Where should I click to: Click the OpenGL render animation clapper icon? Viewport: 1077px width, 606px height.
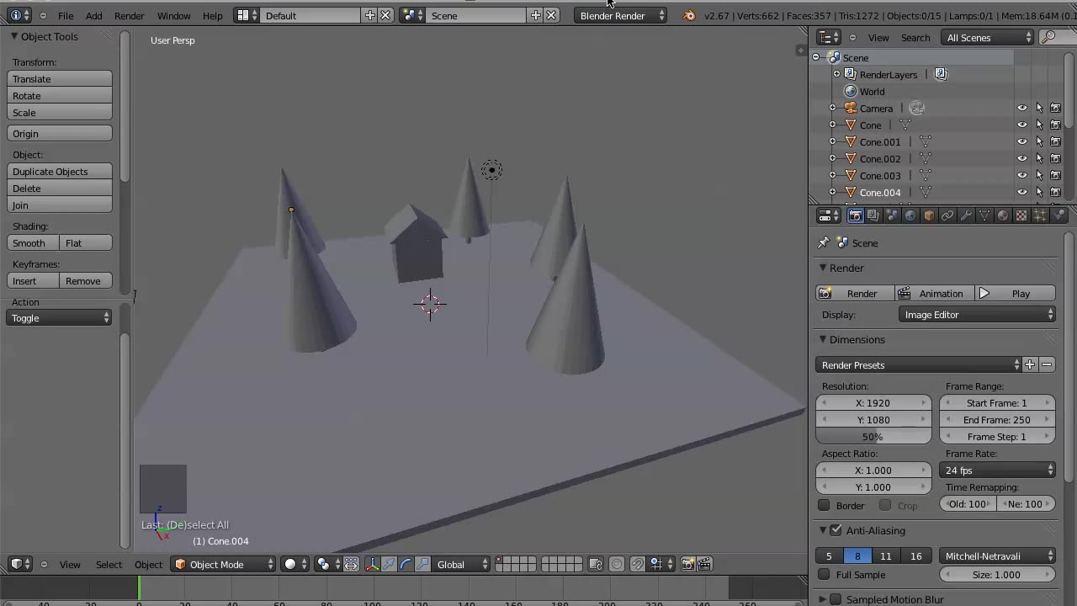(704, 564)
